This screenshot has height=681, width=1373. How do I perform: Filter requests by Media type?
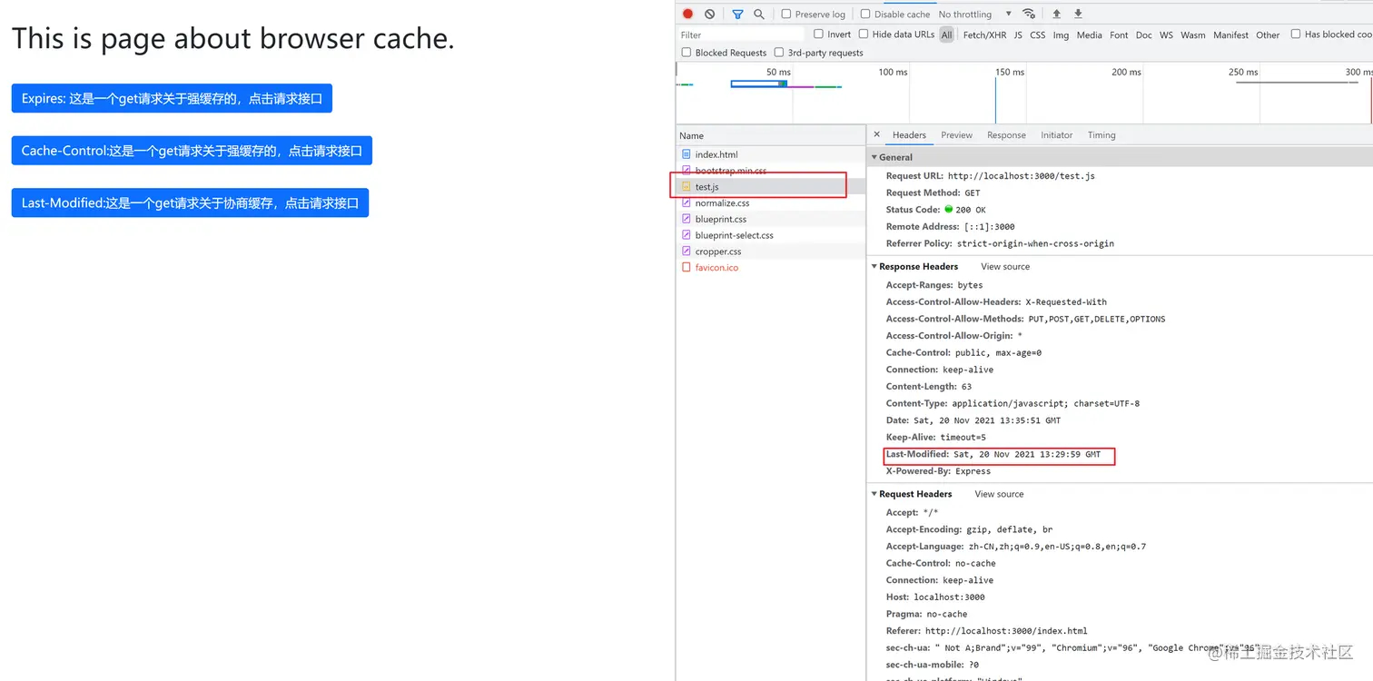1089,35
